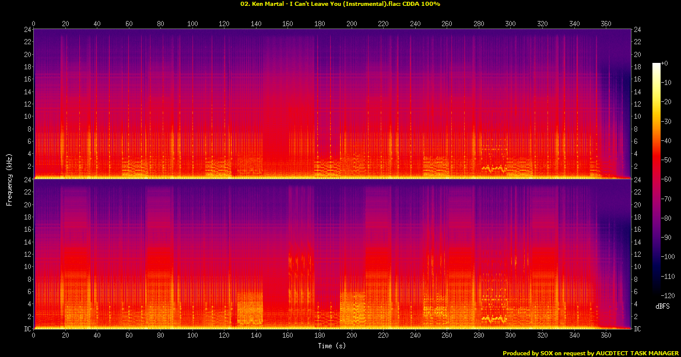This screenshot has height=357, width=681.
Task: Click the "-50" value on the dBFS scale
Action: point(666,160)
